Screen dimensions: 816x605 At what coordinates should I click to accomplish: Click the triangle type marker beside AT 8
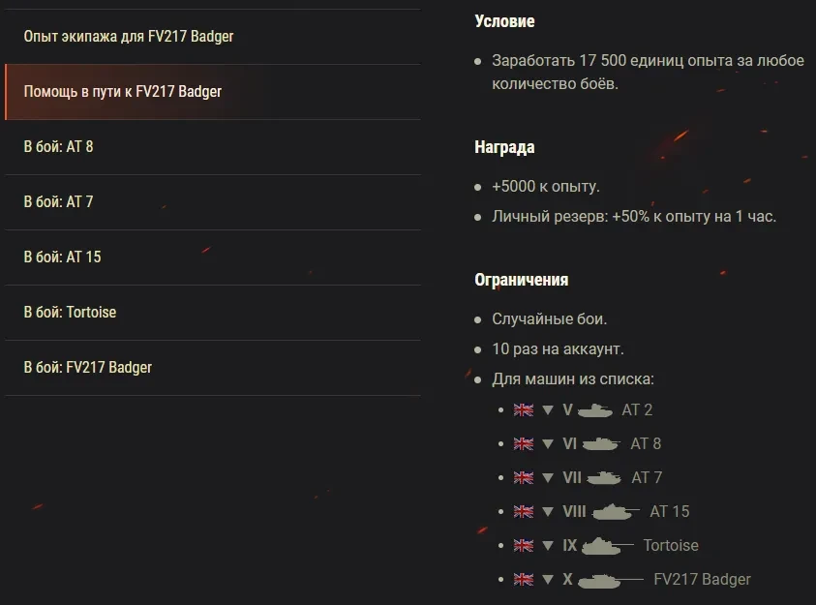coord(548,443)
